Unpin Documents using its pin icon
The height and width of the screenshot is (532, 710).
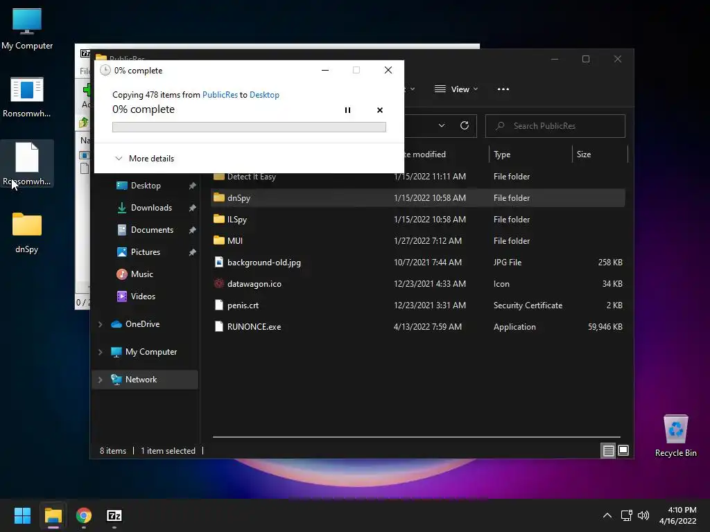click(193, 230)
